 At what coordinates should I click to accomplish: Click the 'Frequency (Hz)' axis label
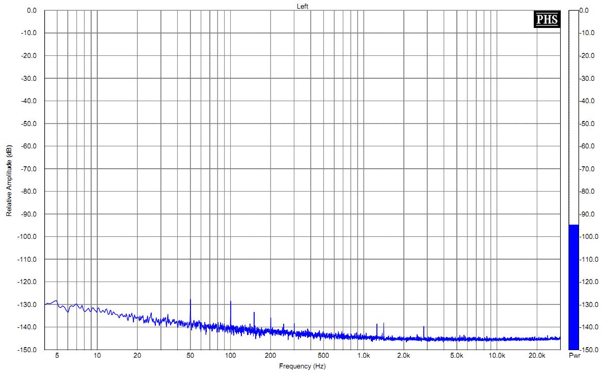302,366
